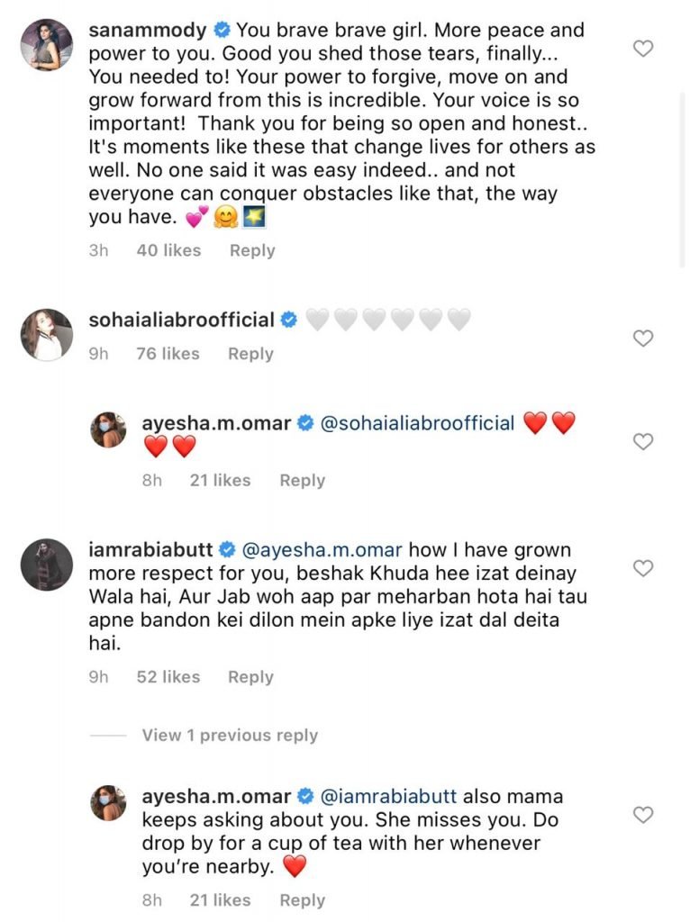Reply to iamrabiabutt's comment
This screenshot has height=922, width=690.
tap(250, 677)
